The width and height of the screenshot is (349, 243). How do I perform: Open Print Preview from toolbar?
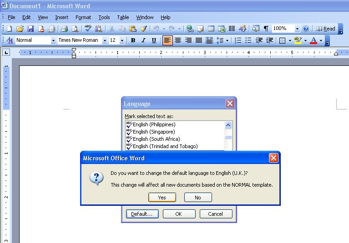[75, 29]
